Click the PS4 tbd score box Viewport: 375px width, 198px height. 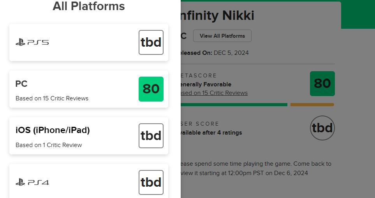151,182
